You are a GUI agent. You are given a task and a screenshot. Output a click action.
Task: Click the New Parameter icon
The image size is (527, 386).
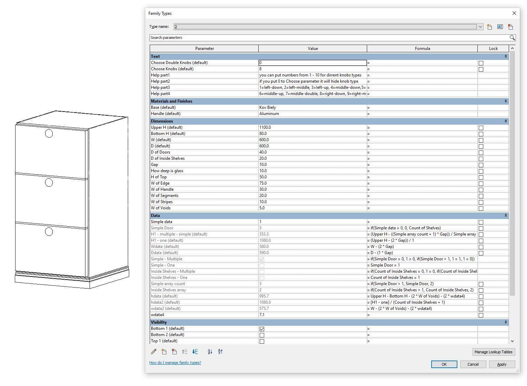(x=164, y=352)
